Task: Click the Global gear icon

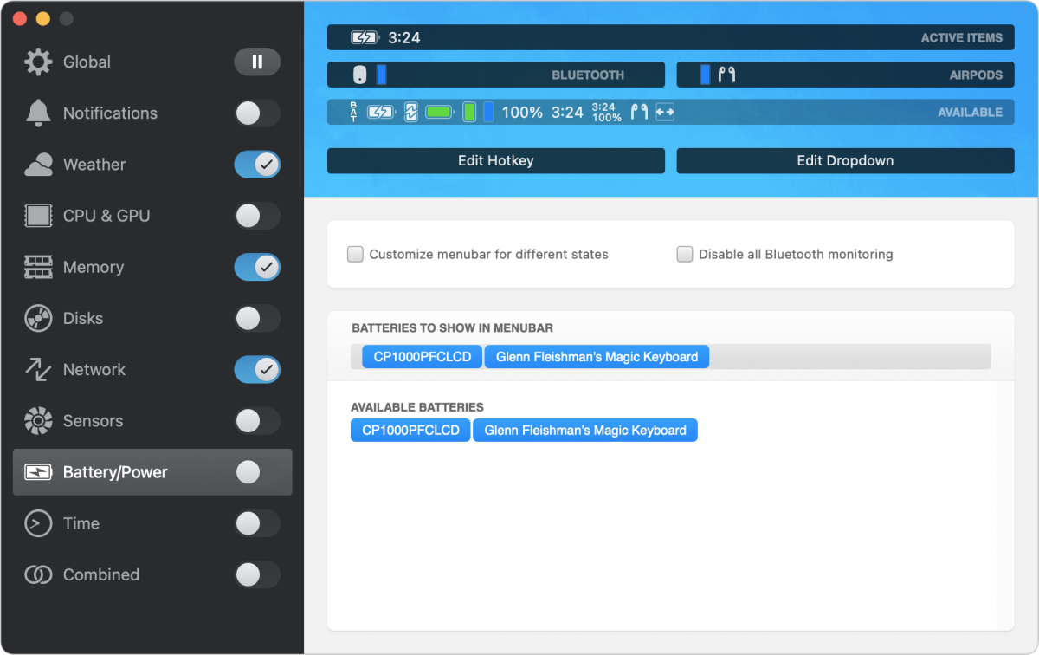Action: click(38, 62)
